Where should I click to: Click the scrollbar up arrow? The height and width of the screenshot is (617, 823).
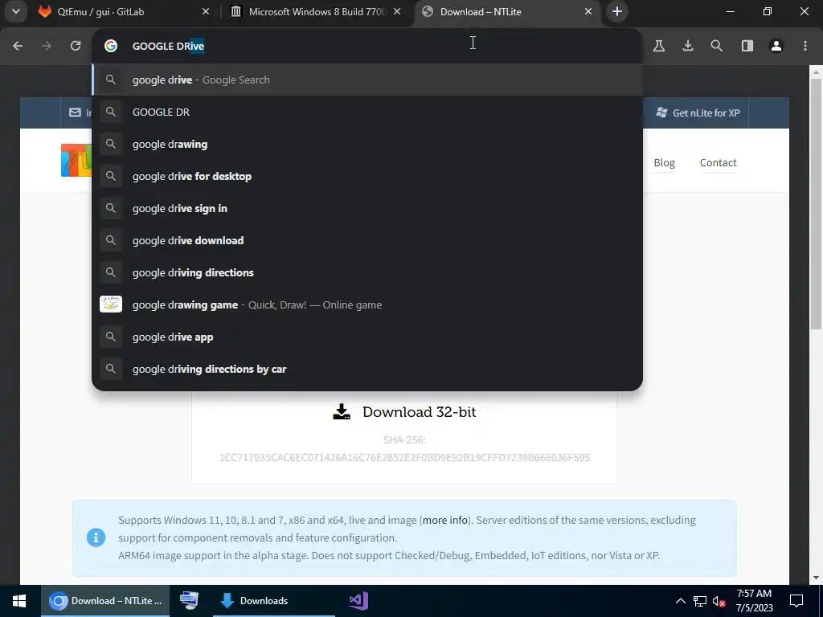pos(816,72)
